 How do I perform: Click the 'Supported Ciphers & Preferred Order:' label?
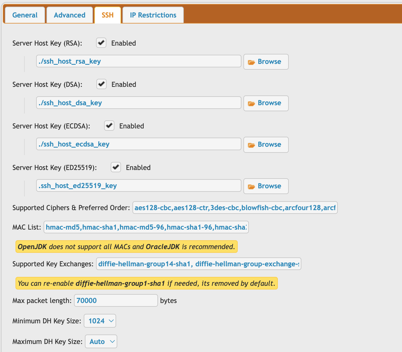(71, 208)
